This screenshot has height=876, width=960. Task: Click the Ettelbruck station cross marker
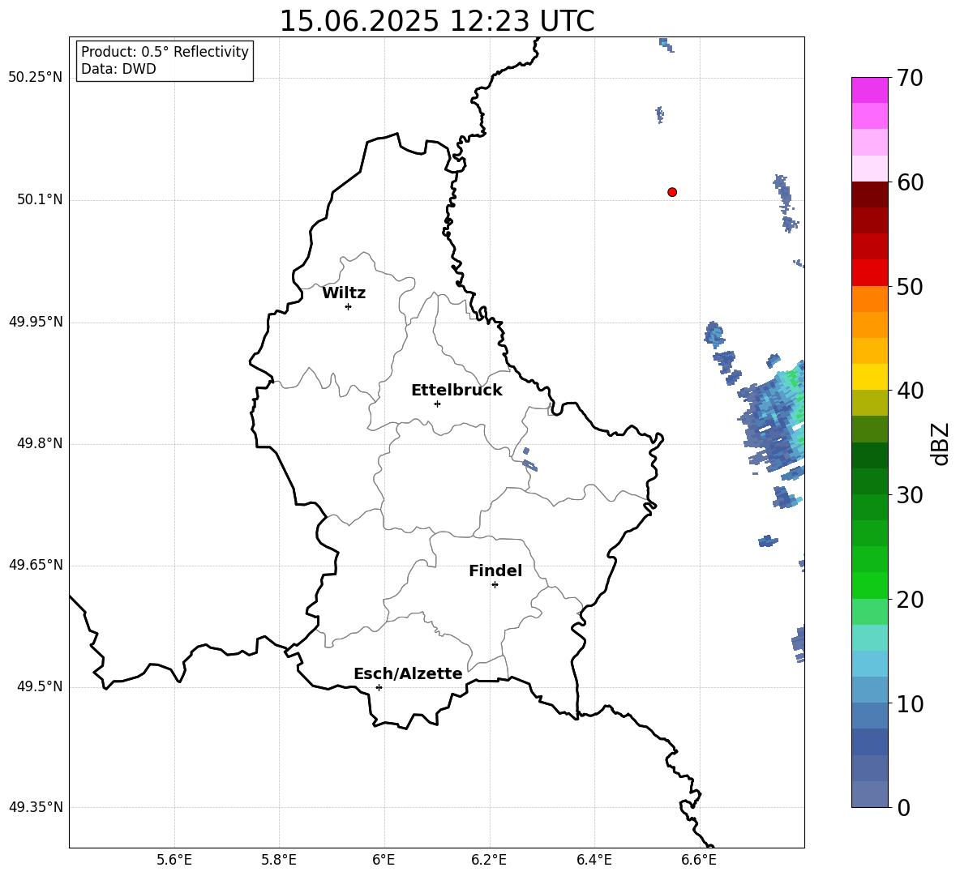click(437, 404)
